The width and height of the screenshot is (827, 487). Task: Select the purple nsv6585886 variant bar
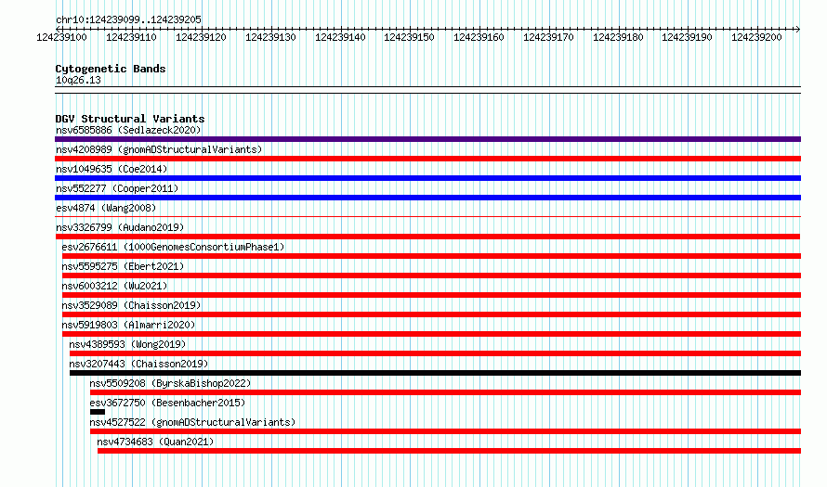point(427,139)
